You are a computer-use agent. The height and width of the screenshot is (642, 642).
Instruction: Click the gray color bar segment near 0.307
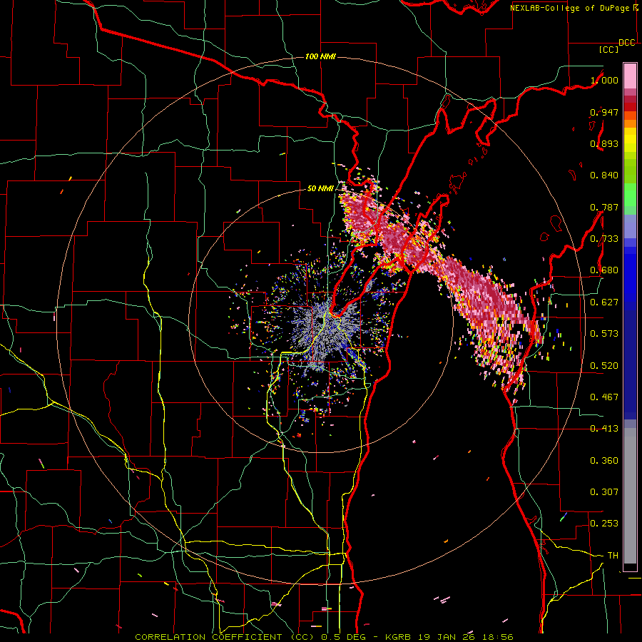[x=630, y=496]
